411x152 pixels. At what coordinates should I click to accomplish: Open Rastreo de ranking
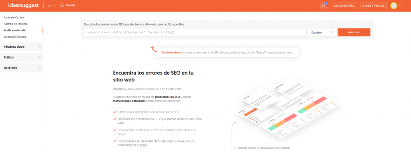coord(15,24)
